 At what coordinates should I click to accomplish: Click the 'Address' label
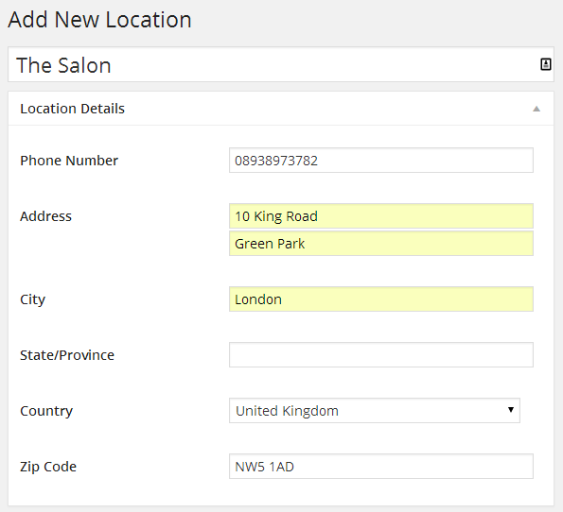[45, 216]
